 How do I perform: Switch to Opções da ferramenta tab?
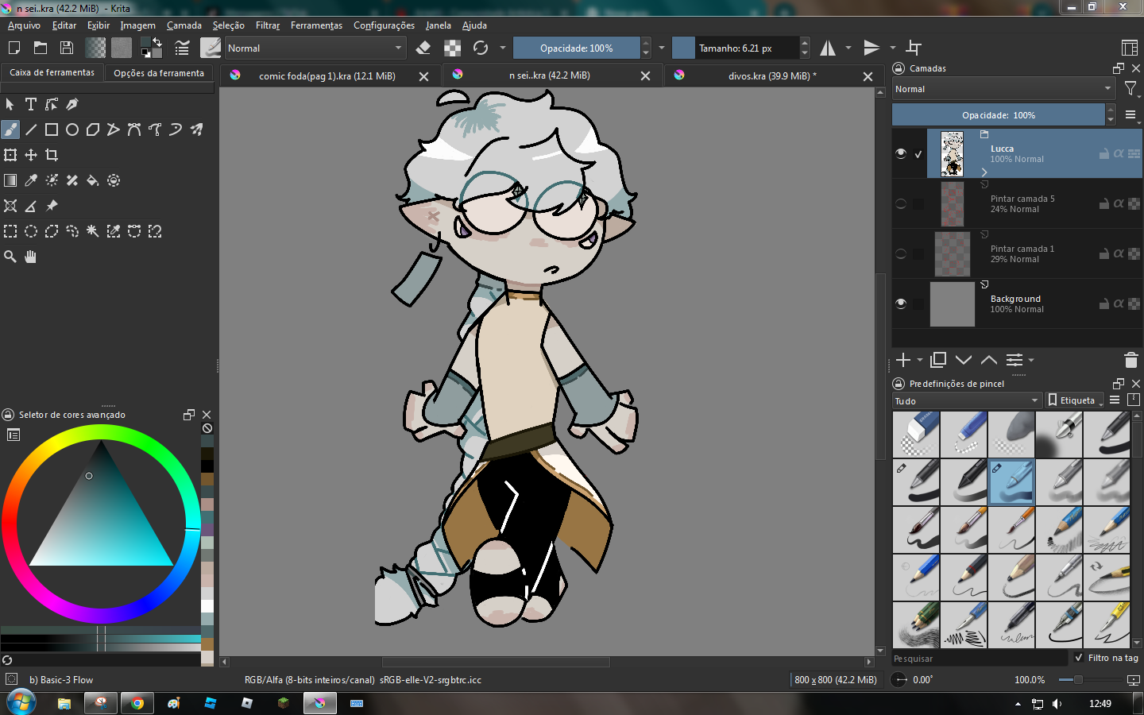tap(159, 73)
